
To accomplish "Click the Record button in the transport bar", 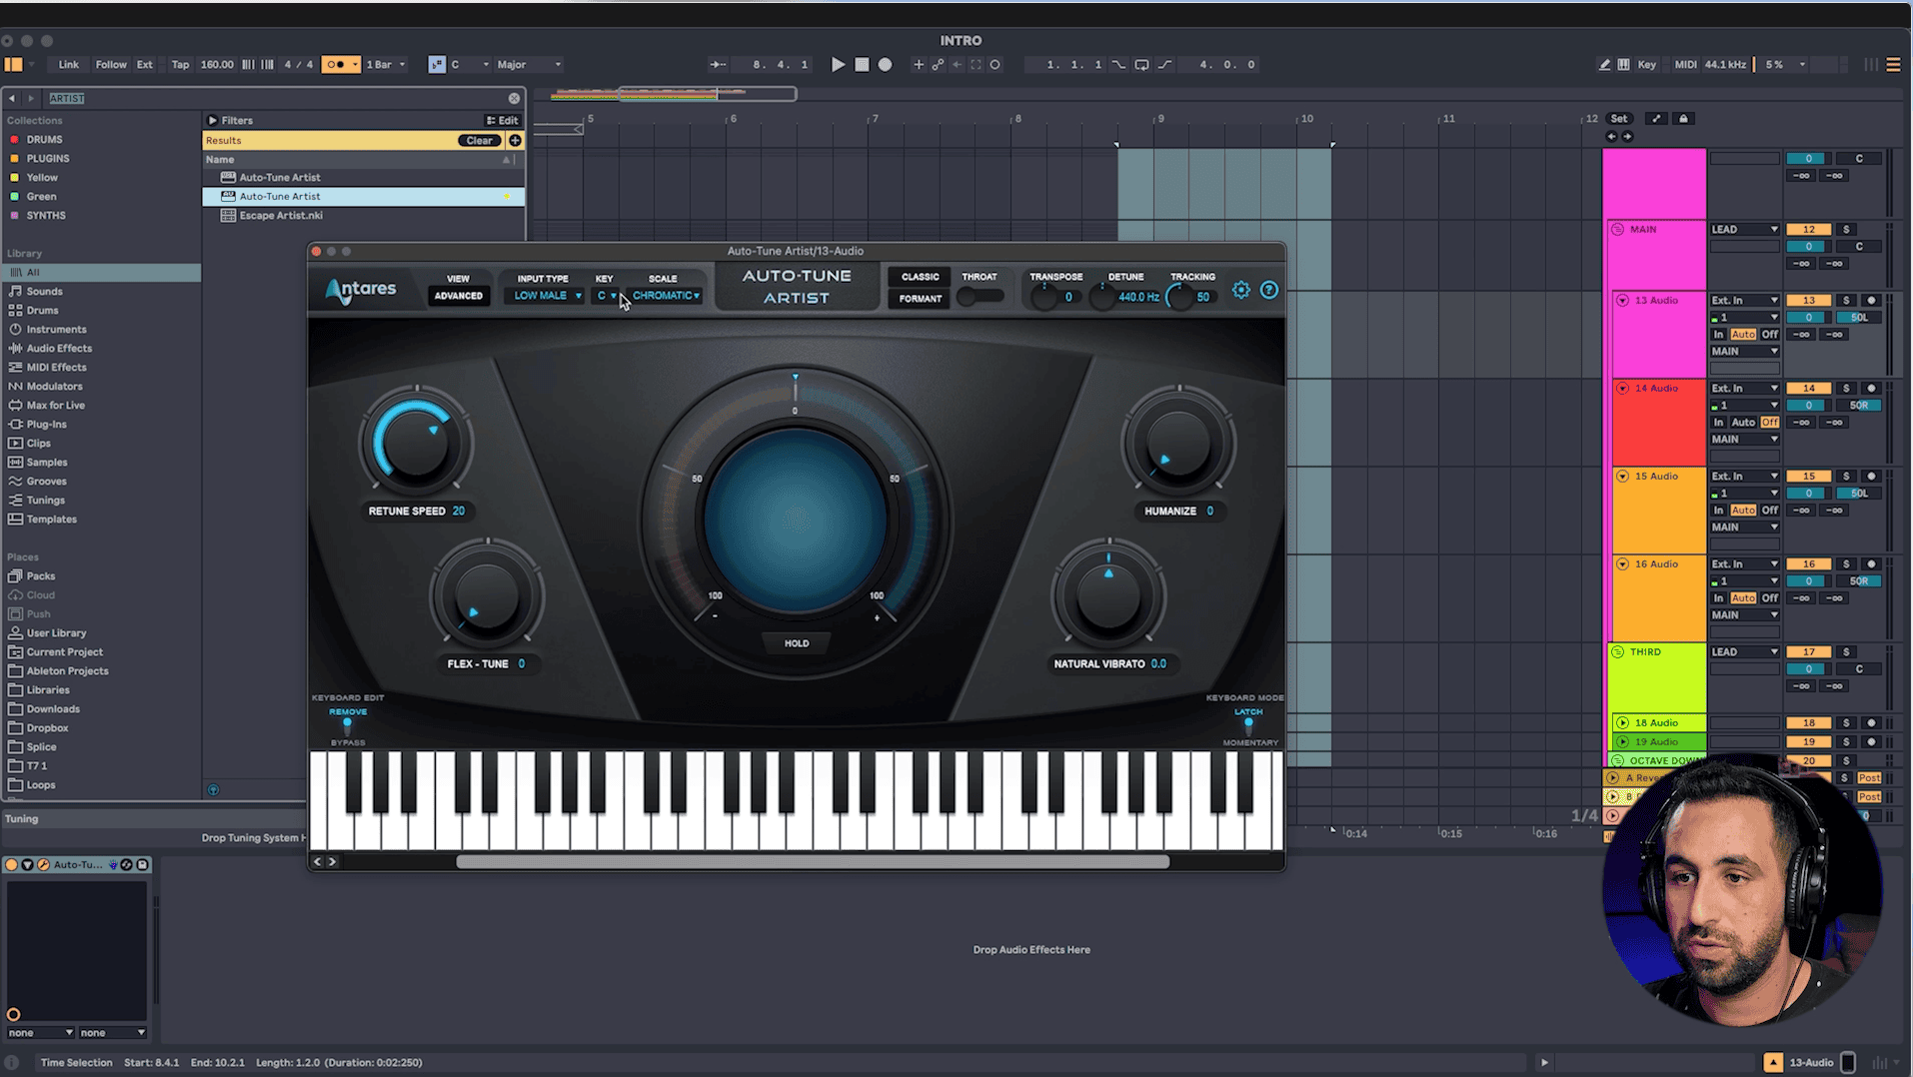I will [885, 64].
